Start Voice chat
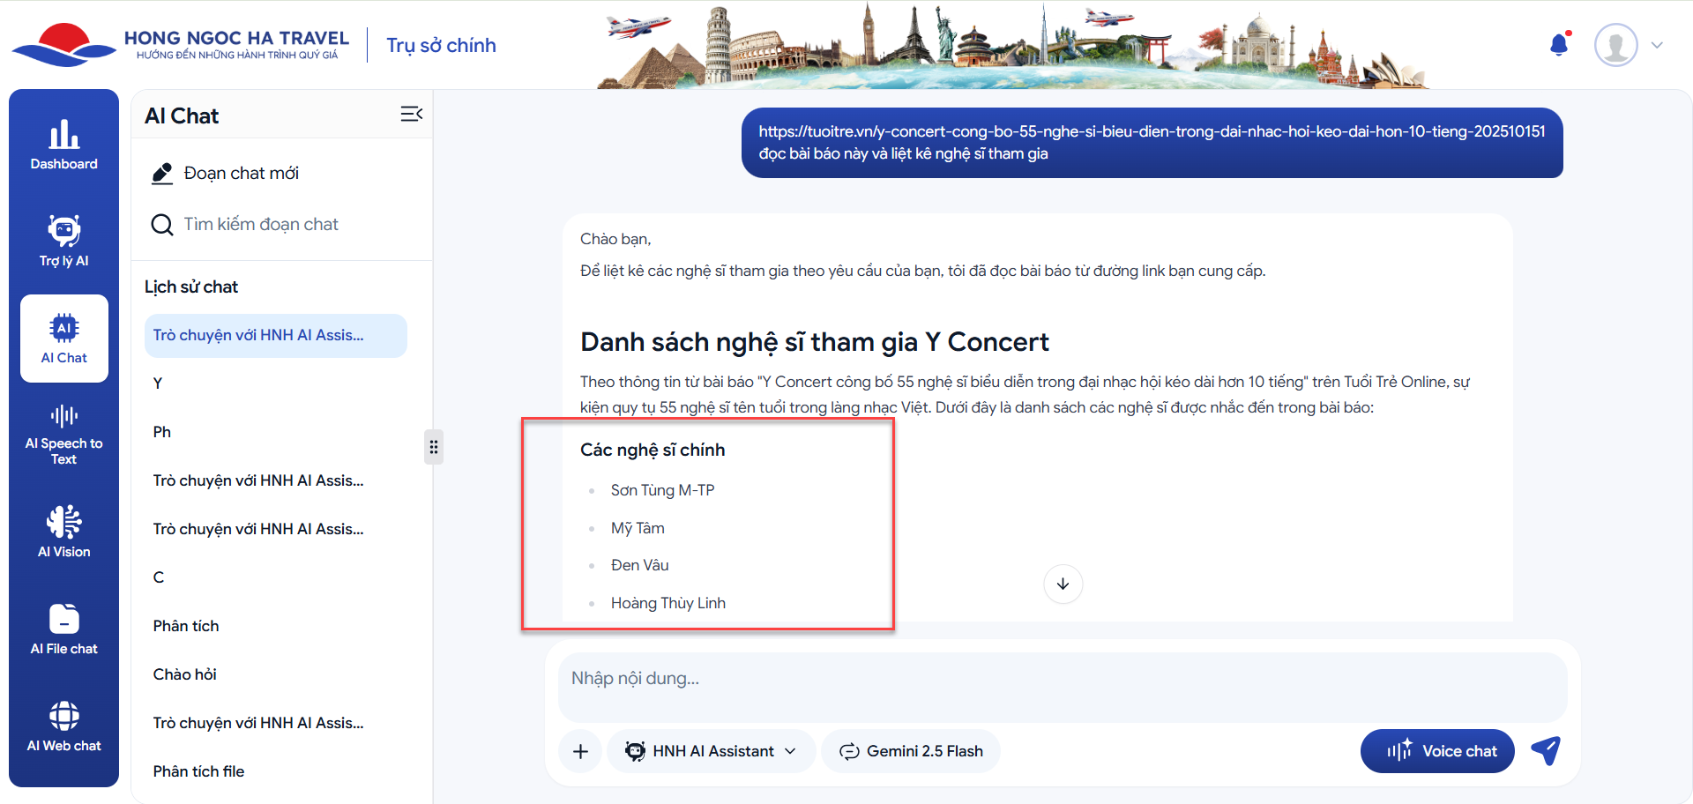This screenshot has width=1693, height=804. pyautogui.click(x=1437, y=751)
